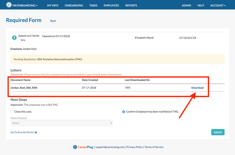
Task: Follow the Go To Everify Portal link
Action: (24, 132)
